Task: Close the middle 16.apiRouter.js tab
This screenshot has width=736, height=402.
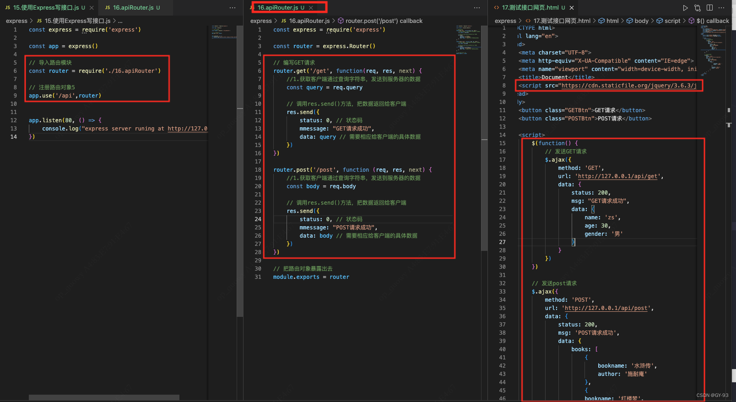Action: click(x=311, y=8)
